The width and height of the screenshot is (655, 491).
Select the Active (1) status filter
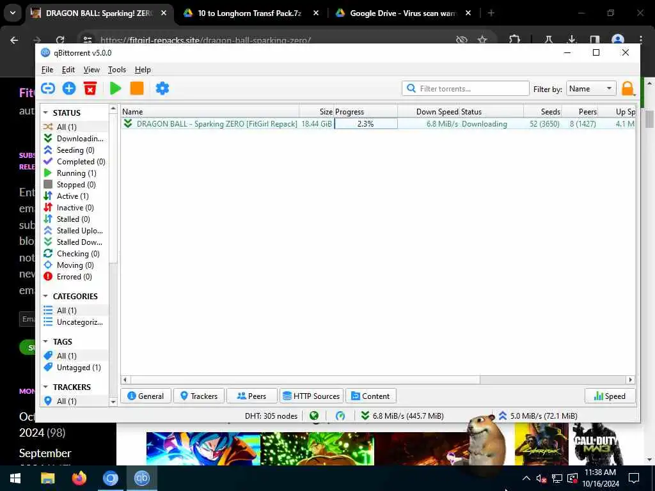(x=74, y=196)
